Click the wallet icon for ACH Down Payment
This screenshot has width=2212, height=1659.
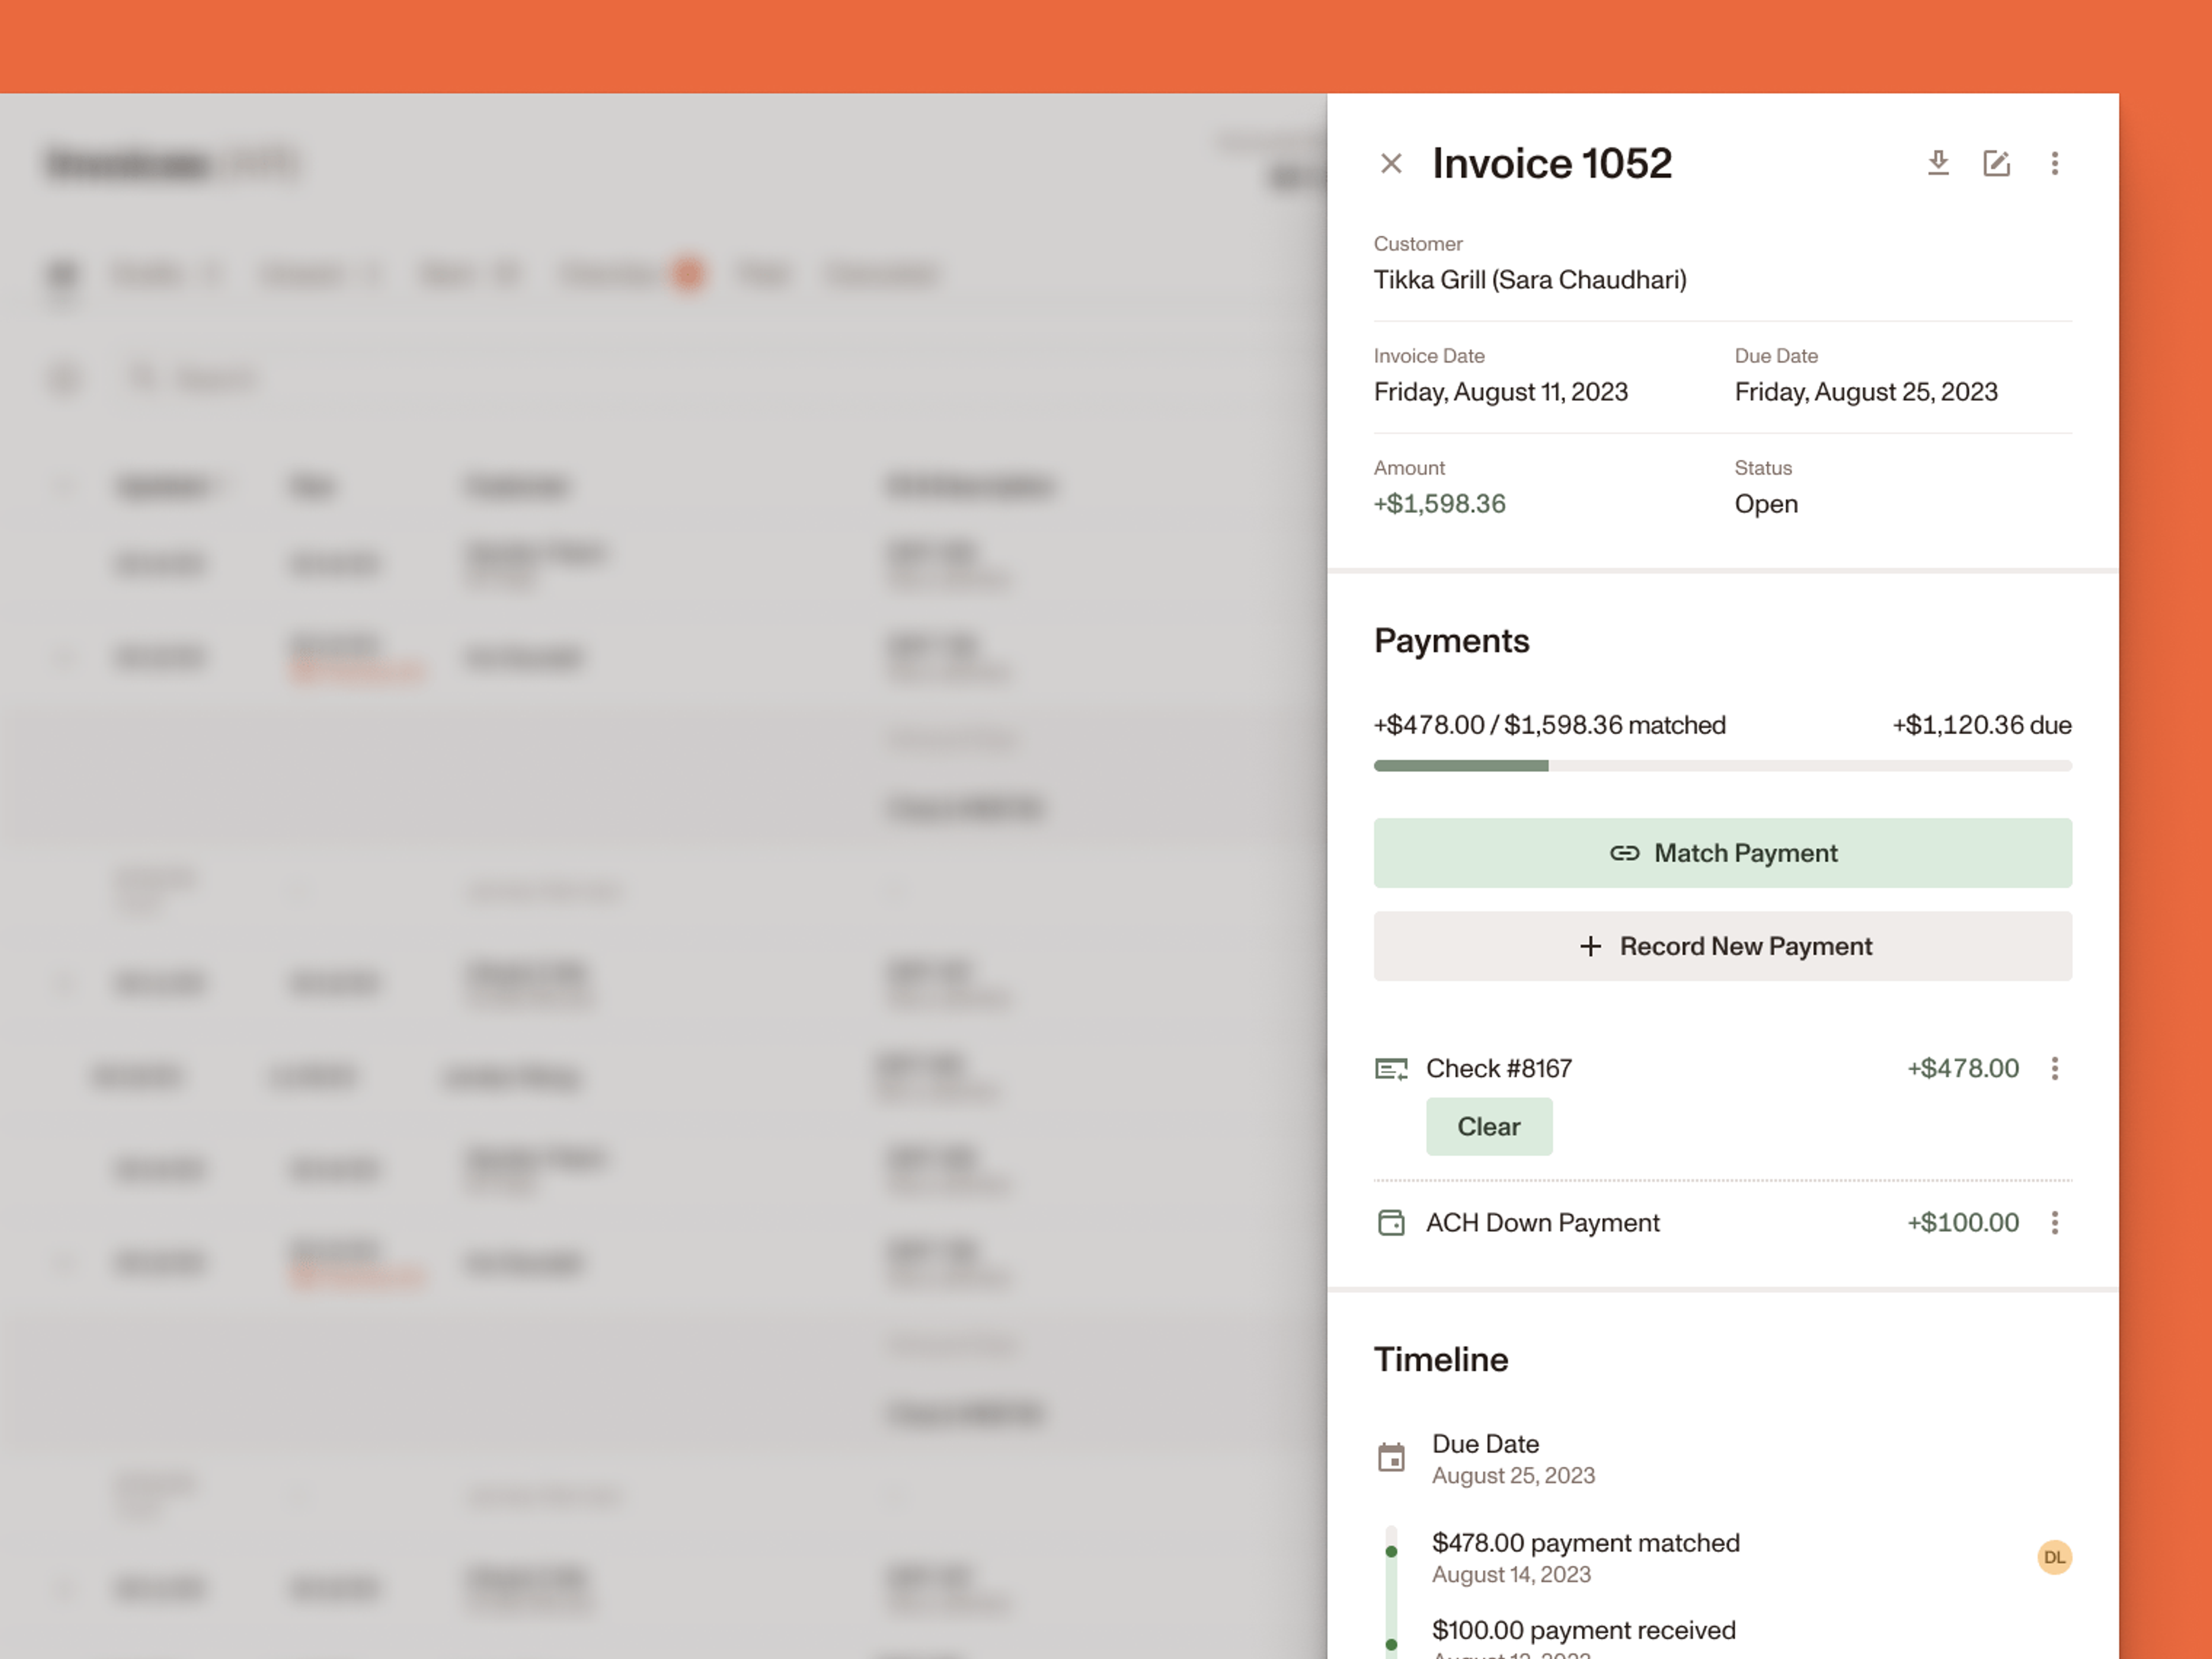point(1391,1223)
